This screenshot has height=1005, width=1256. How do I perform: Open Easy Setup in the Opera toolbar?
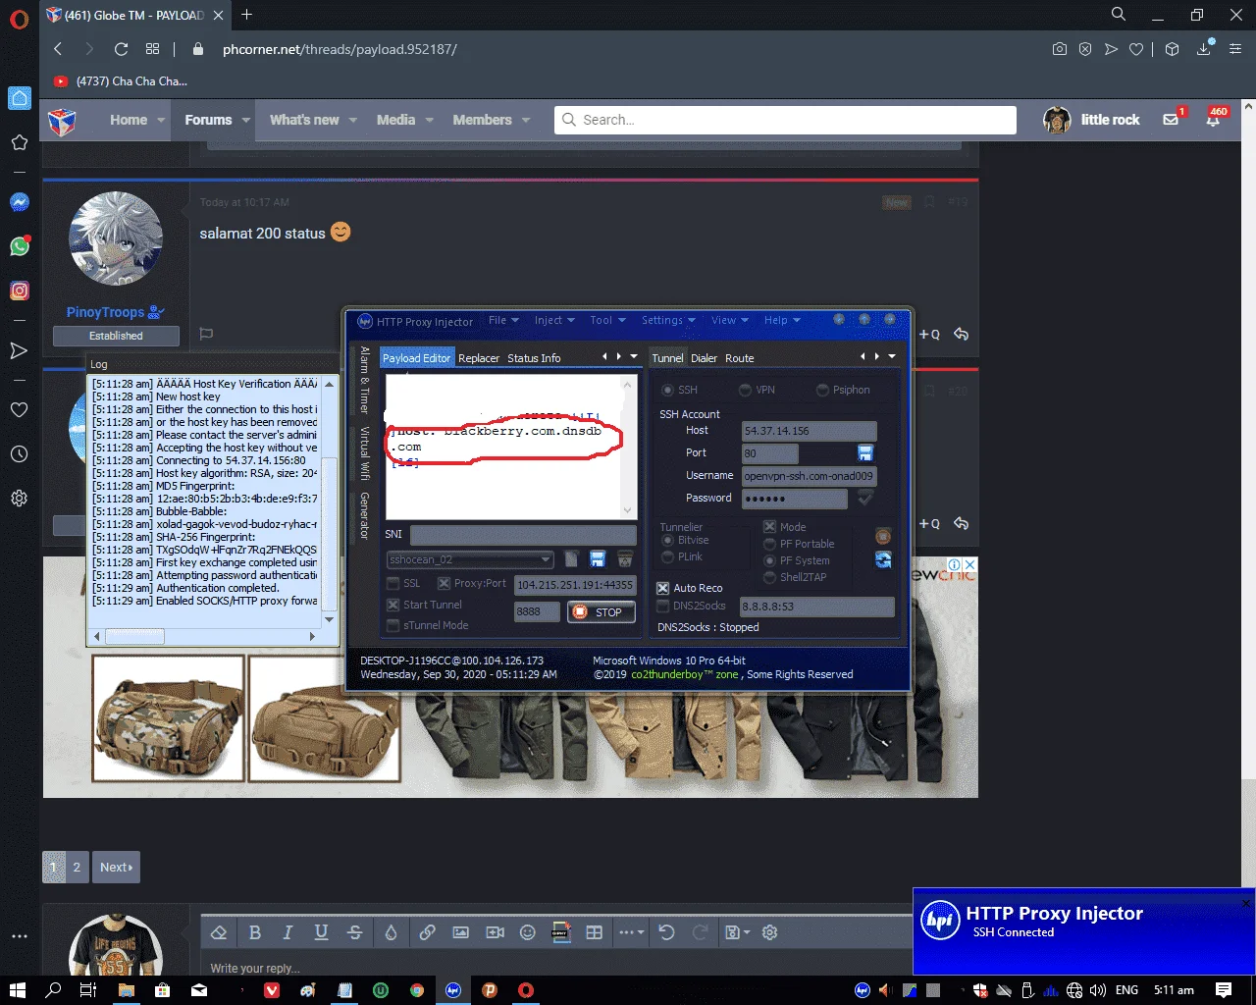[1236, 49]
